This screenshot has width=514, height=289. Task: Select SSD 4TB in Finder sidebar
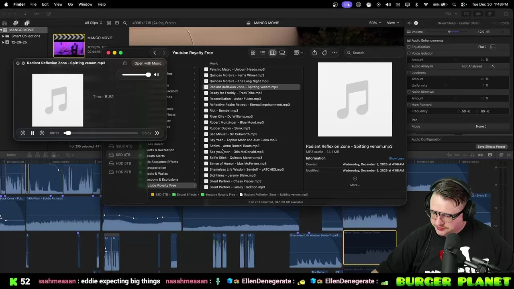[x=123, y=155]
